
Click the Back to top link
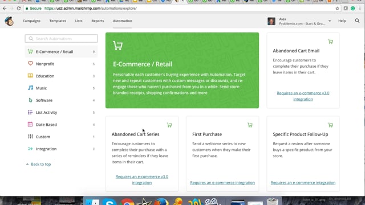(39, 164)
